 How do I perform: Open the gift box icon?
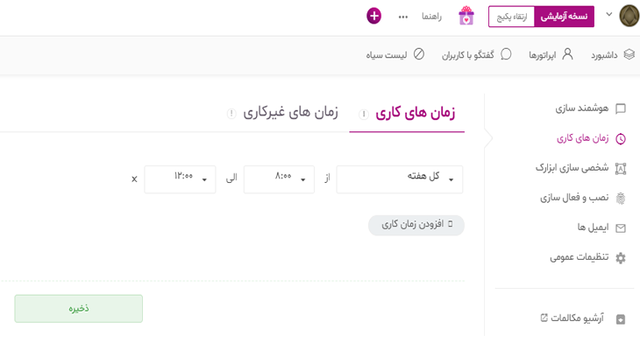click(x=466, y=16)
